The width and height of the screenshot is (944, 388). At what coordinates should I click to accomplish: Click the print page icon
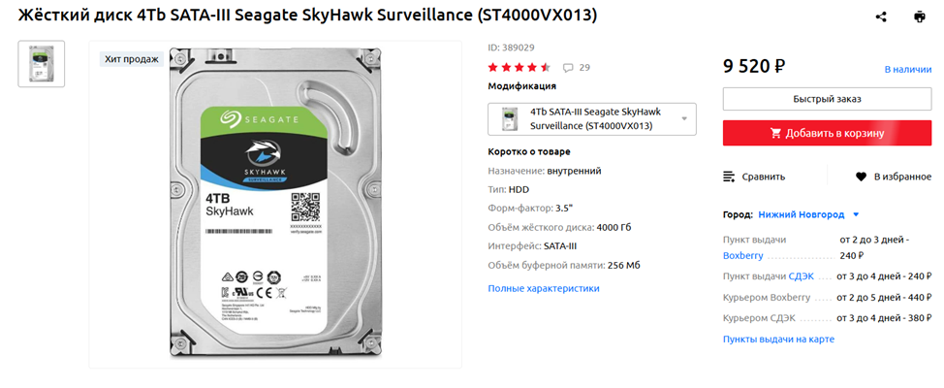tap(919, 16)
